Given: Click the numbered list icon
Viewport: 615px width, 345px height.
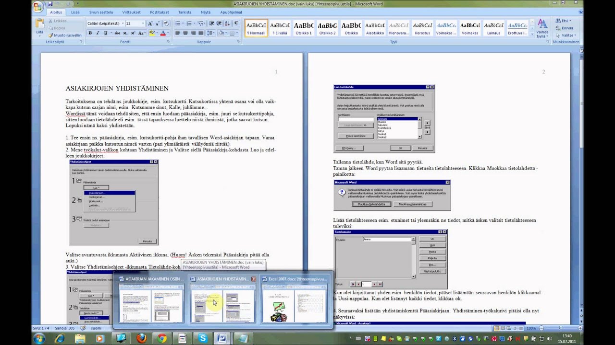Looking at the screenshot, I should click(189, 23).
